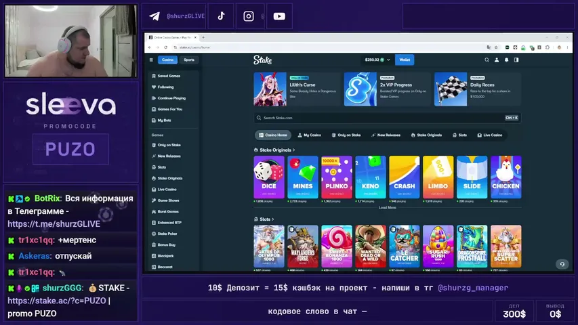Expand the Stake Originals section chevron

pyautogui.click(x=294, y=150)
